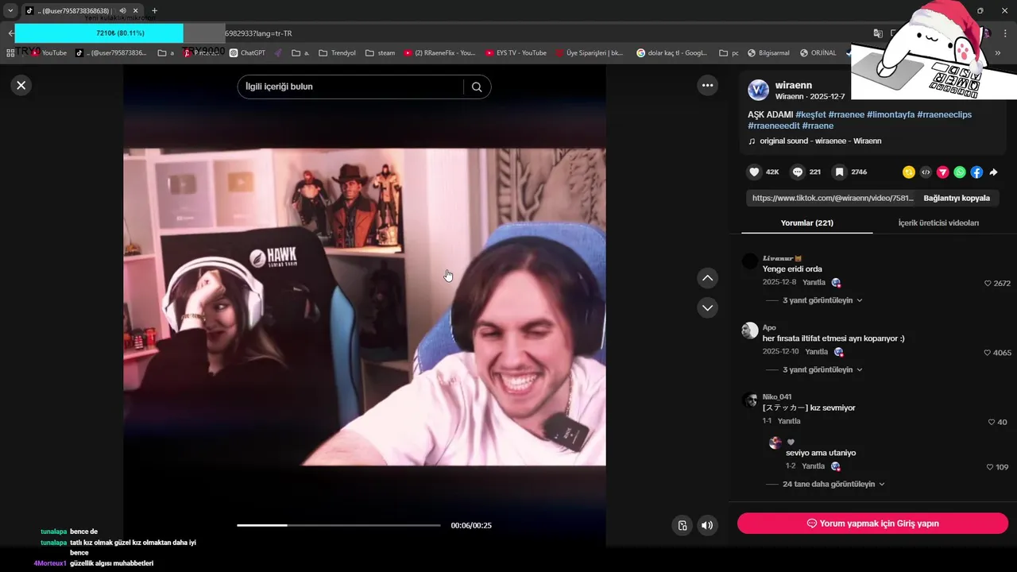Open the Üye Siparişleri bookmark
1017x572 pixels.
pyautogui.click(x=589, y=53)
